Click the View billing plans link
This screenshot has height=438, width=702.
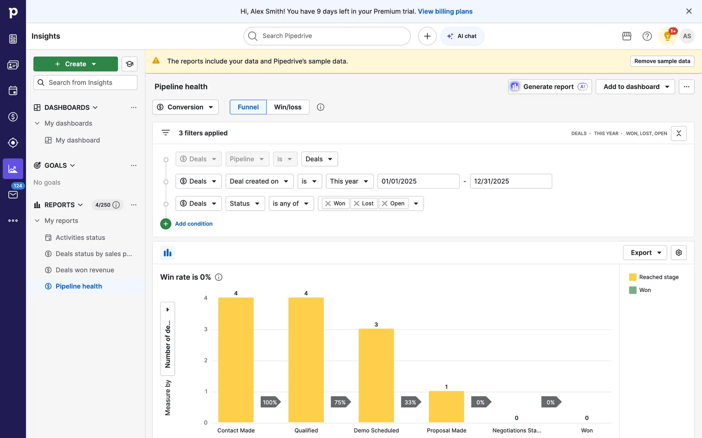(445, 11)
